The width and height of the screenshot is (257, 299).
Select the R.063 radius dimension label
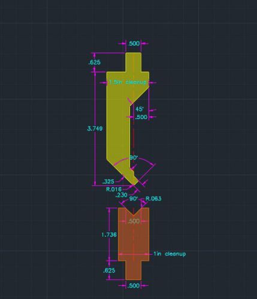[153, 199]
